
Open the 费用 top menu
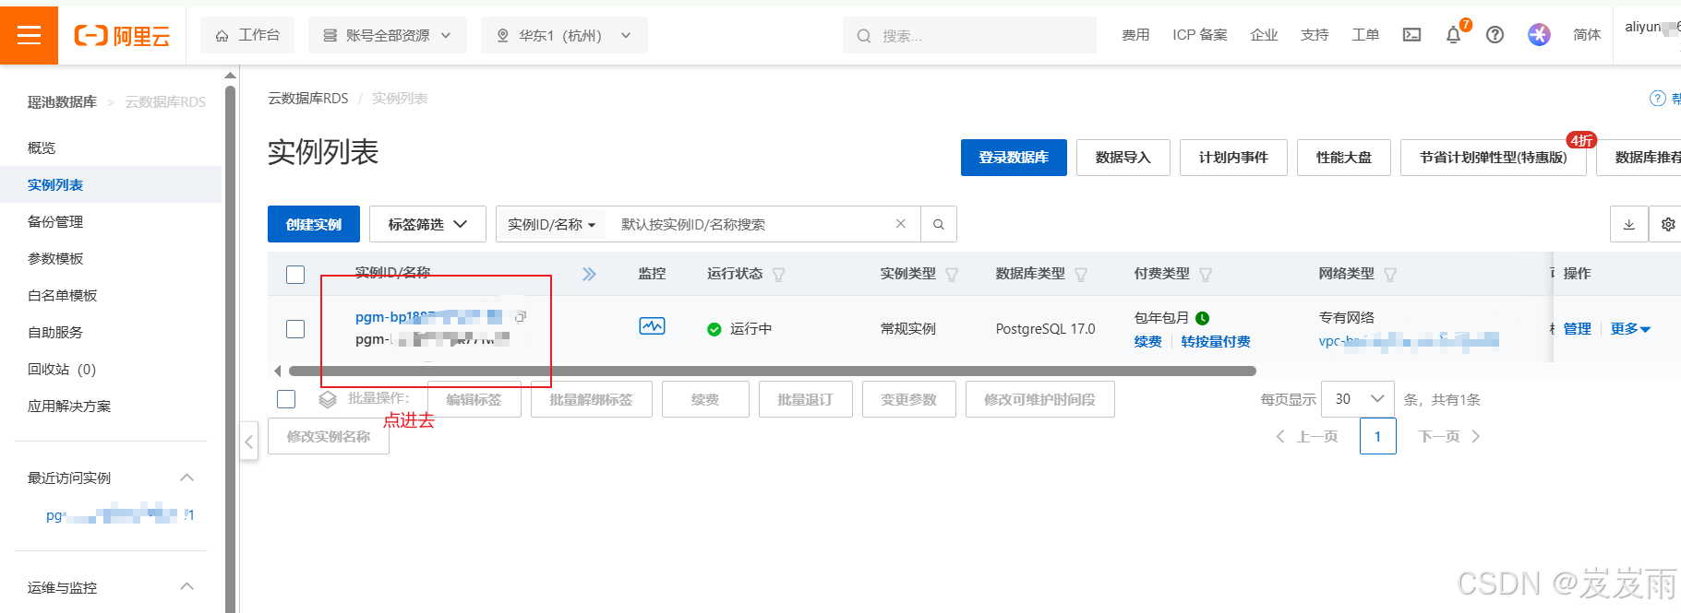1135,35
